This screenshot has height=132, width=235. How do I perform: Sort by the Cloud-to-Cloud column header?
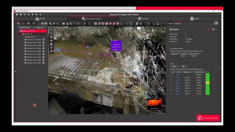(x=199, y=72)
